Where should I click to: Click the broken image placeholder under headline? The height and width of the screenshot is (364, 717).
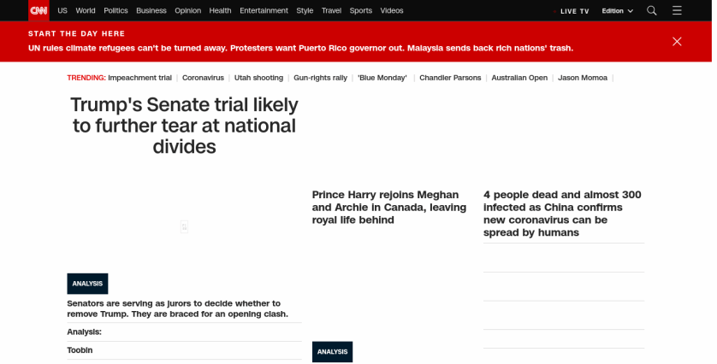(184, 226)
